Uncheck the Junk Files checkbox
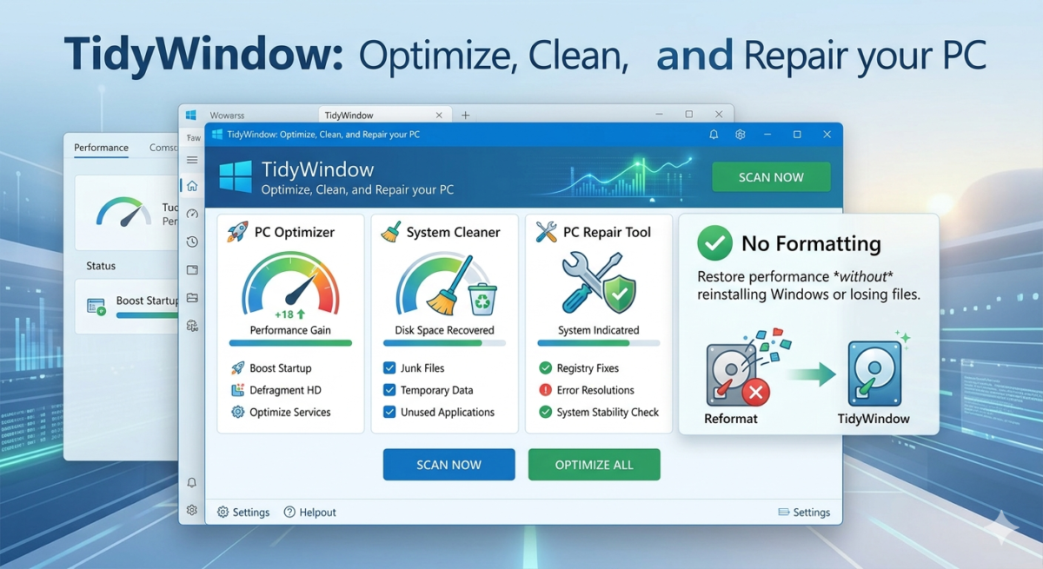The image size is (1043, 569). pos(389,368)
